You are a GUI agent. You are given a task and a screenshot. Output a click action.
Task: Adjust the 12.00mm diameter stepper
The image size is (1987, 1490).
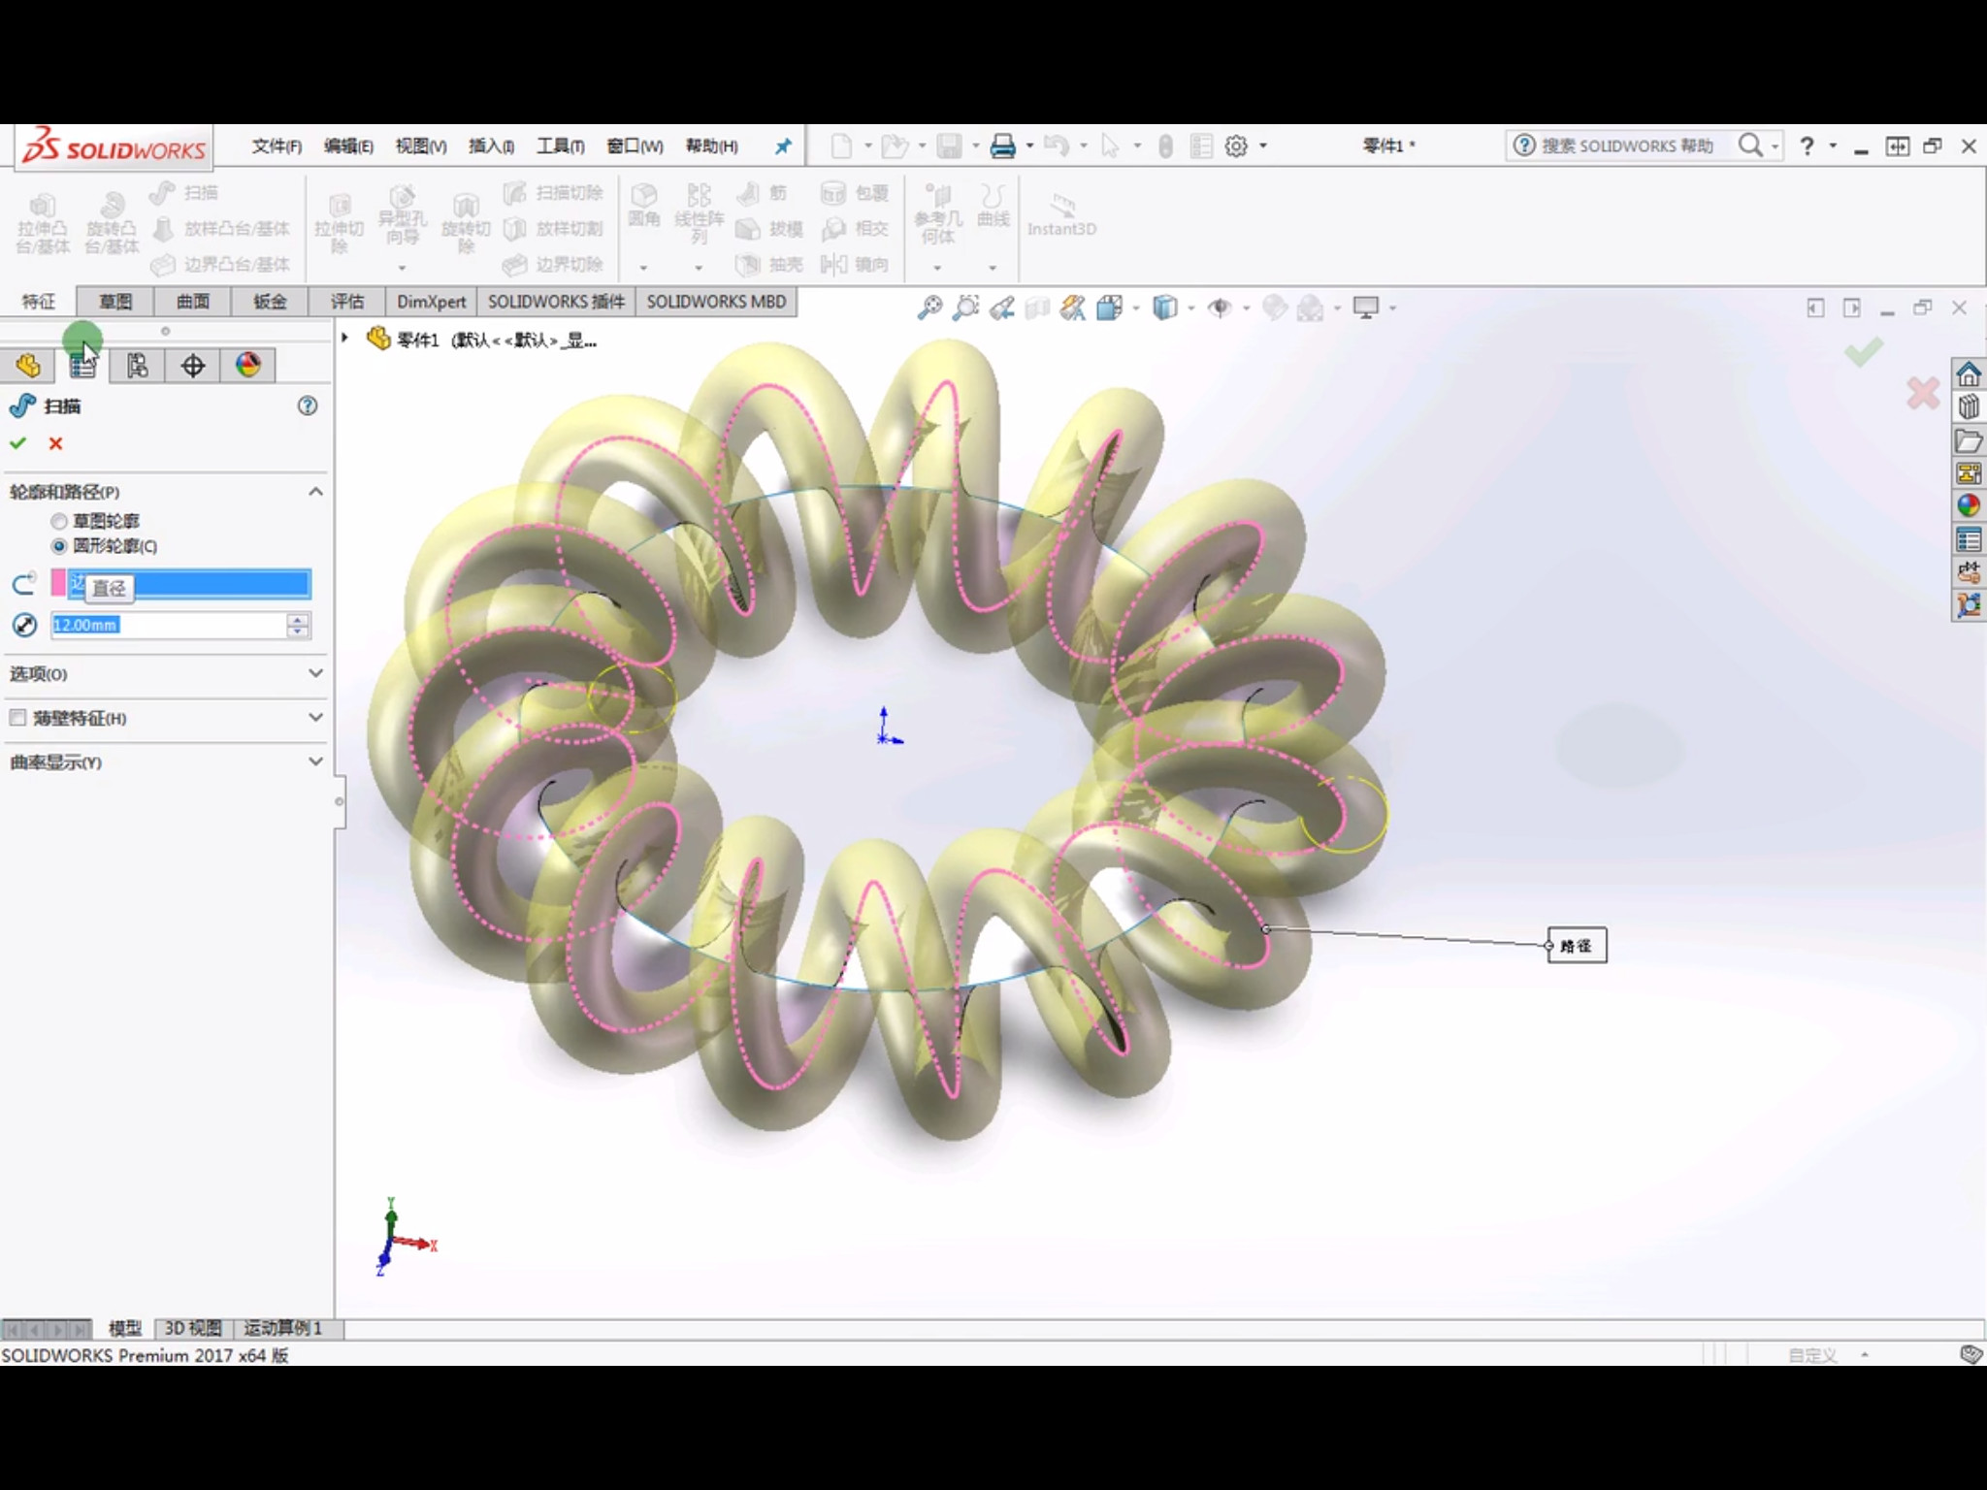[297, 625]
